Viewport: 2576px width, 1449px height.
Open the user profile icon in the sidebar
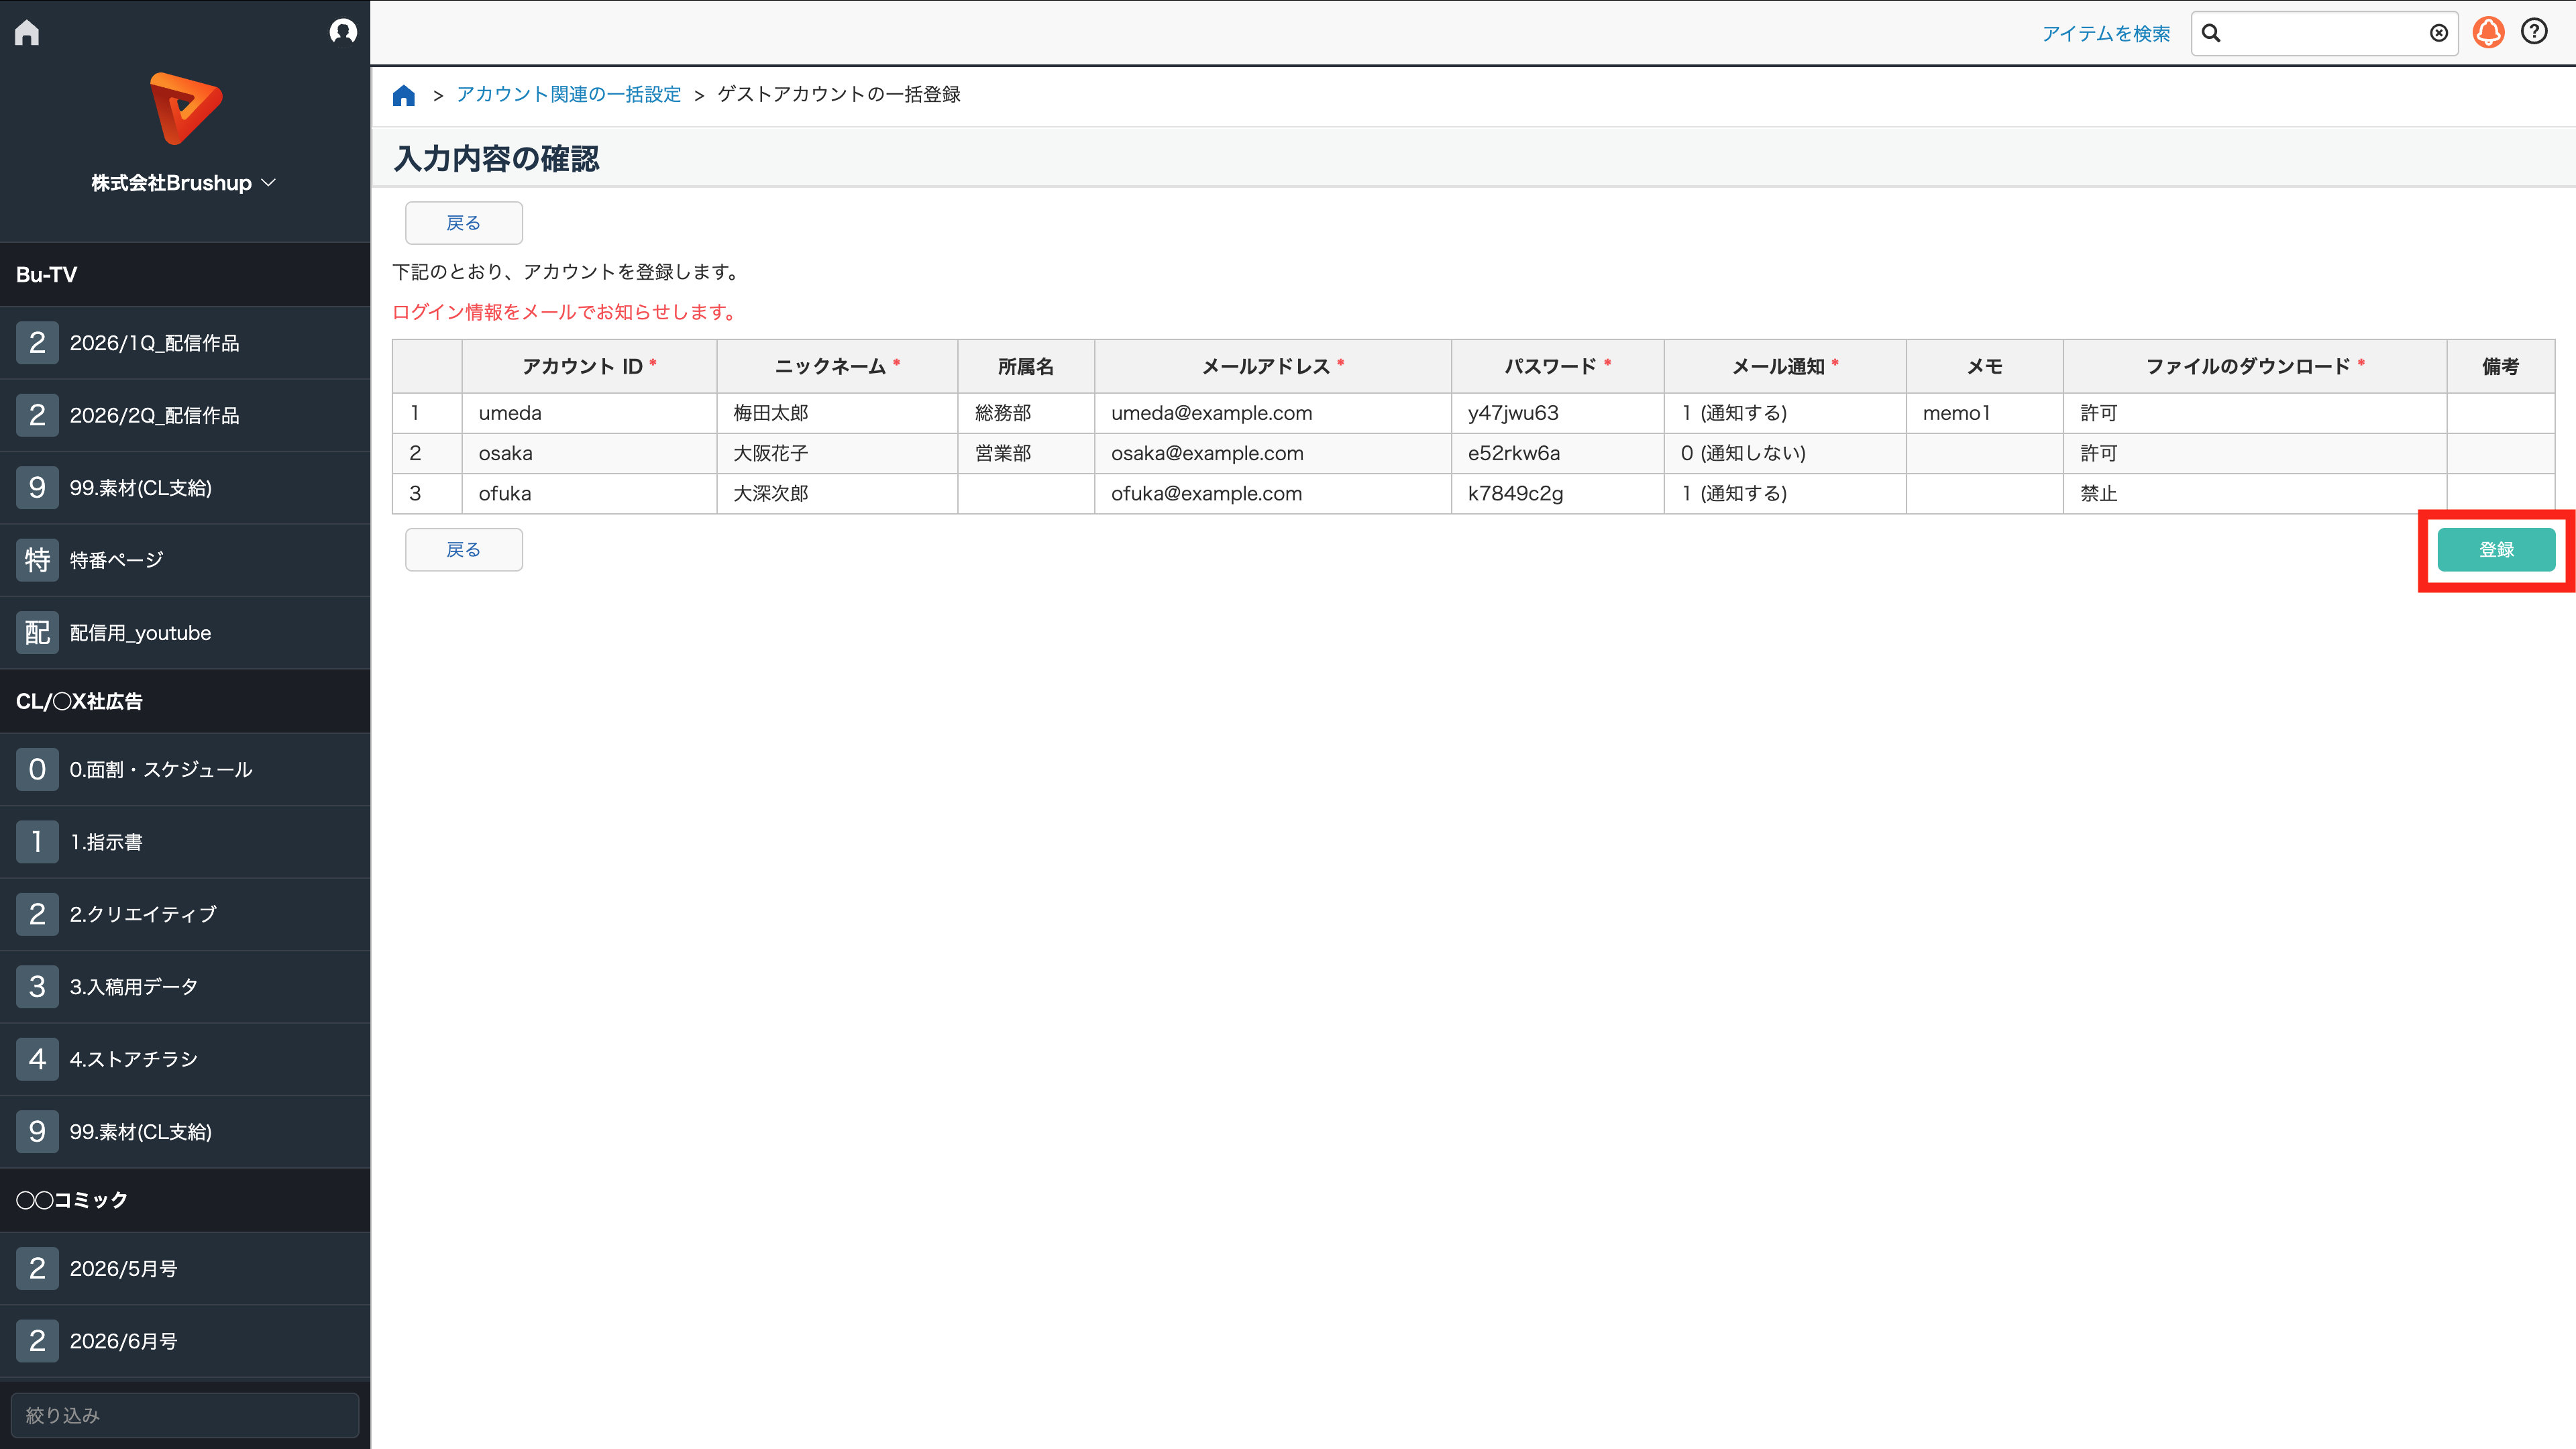click(x=343, y=32)
